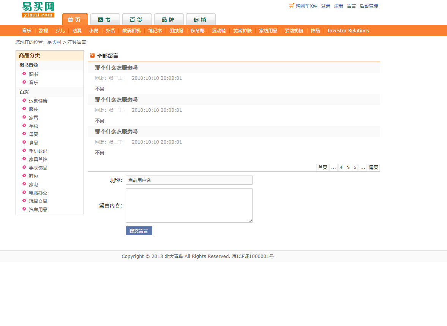The width and height of the screenshot is (447, 326).
Task: Open the 注册 registration page
Action: coord(338,6)
